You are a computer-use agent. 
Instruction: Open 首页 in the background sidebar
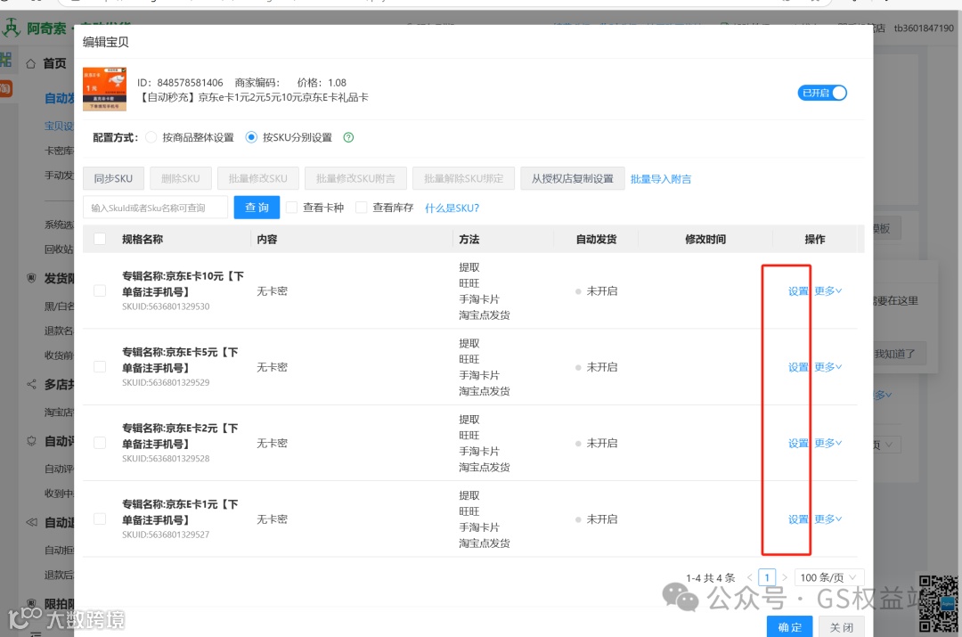point(54,63)
